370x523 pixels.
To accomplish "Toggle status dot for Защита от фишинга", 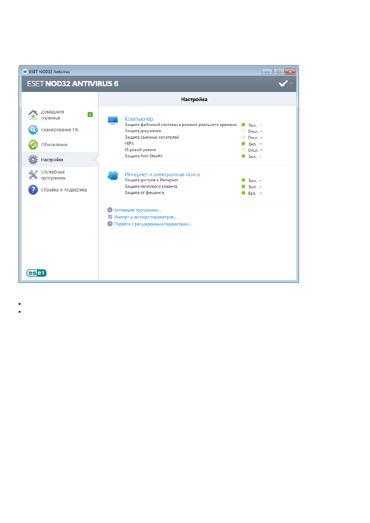I will [243, 193].
